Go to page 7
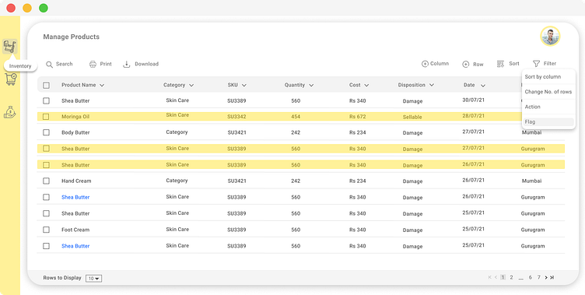This screenshot has height=295, width=585. pyautogui.click(x=539, y=277)
